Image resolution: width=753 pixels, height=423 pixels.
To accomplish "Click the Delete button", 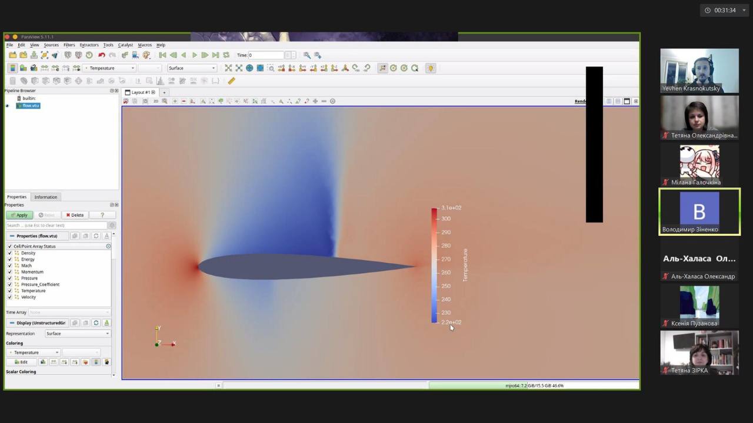I will 75,215.
